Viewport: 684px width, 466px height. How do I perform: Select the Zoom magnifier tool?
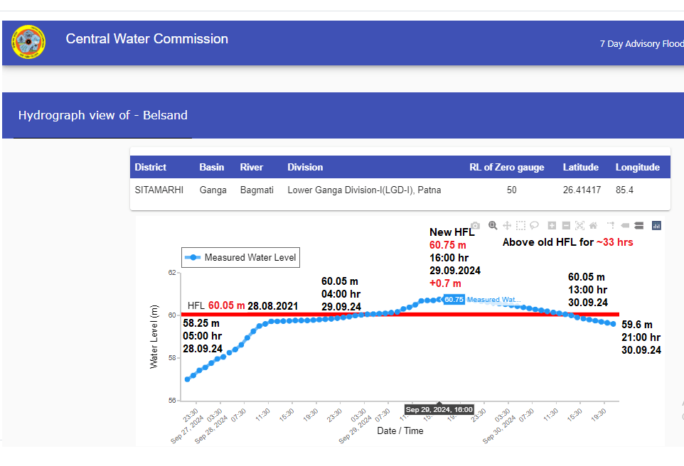pyautogui.click(x=493, y=225)
